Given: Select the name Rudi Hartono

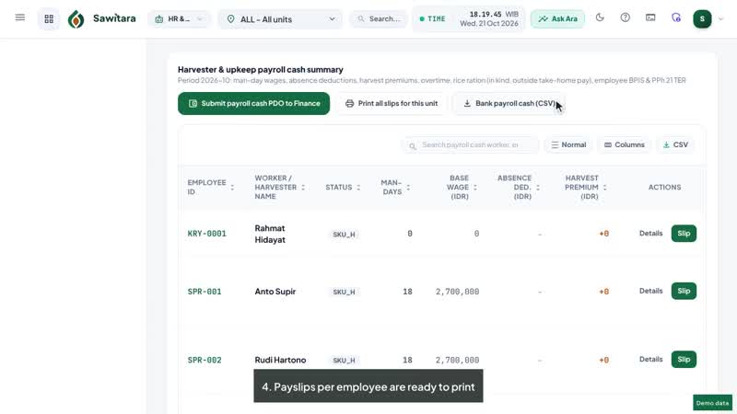Looking at the screenshot, I should [280, 360].
